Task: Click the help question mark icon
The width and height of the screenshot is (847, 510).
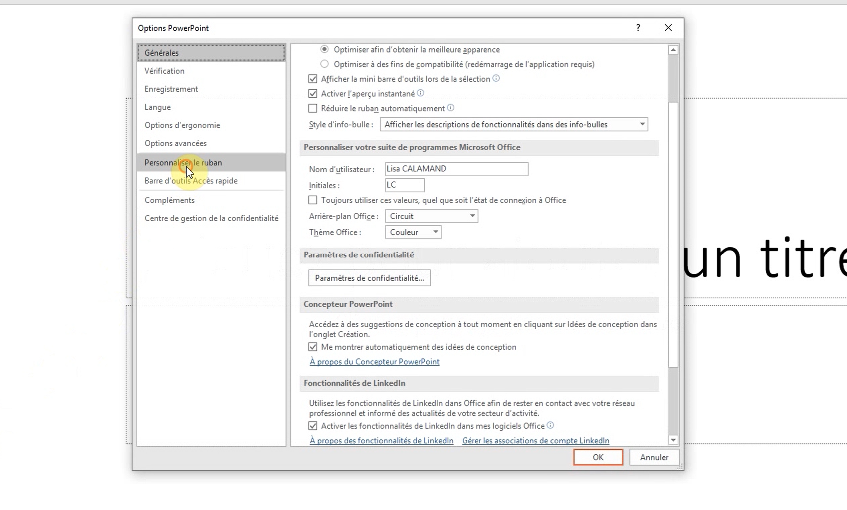Action: tap(638, 28)
